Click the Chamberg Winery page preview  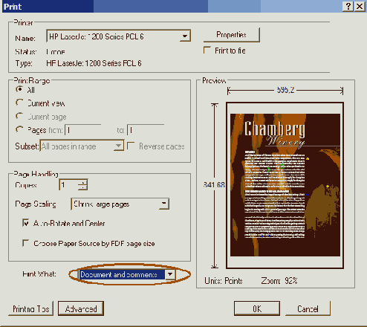tap(285, 185)
